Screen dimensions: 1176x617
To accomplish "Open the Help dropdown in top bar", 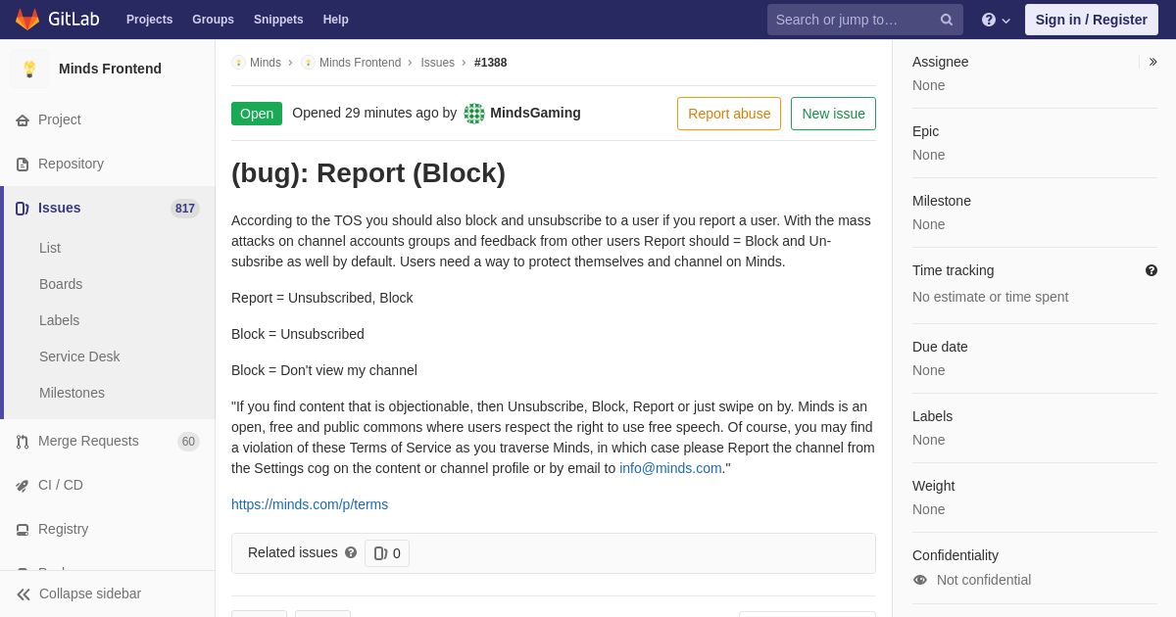I will 996,20.
